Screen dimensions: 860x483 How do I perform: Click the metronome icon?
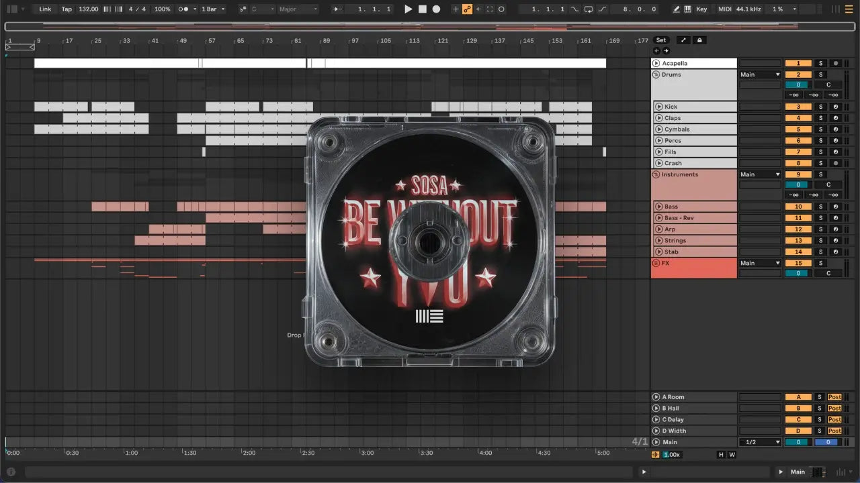point(183,9)
